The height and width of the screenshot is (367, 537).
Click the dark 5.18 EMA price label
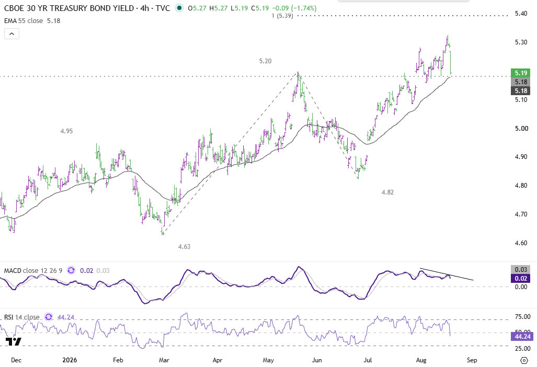click(521, 91)
